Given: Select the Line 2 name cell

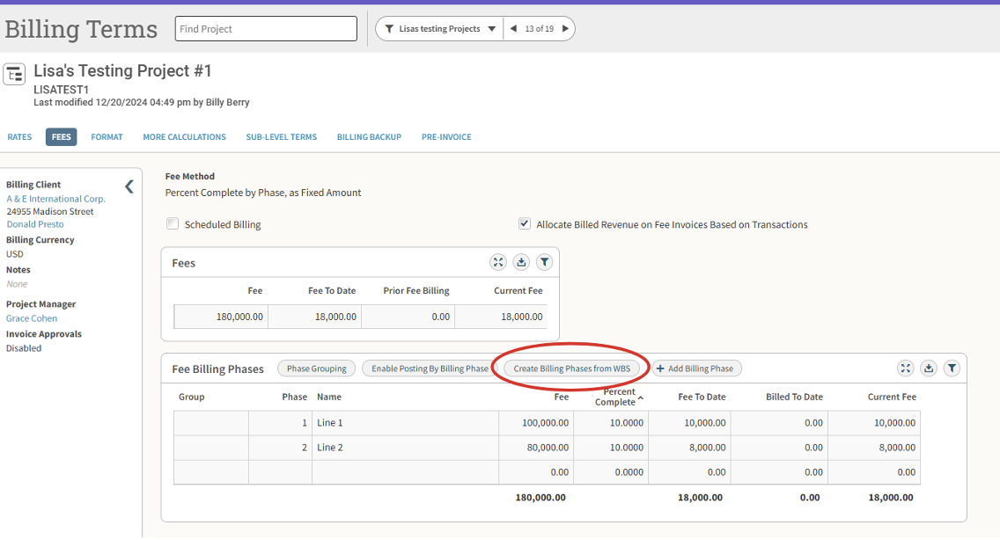Looking at the screenshot, I should [x=405, y=448].
